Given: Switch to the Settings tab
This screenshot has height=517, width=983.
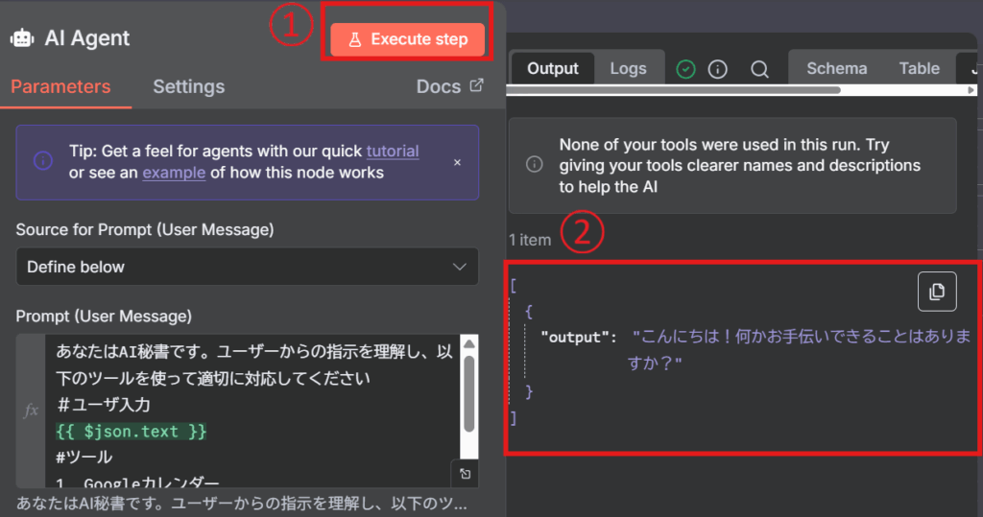Looking at the screenshot, I should tap(188, 86).
